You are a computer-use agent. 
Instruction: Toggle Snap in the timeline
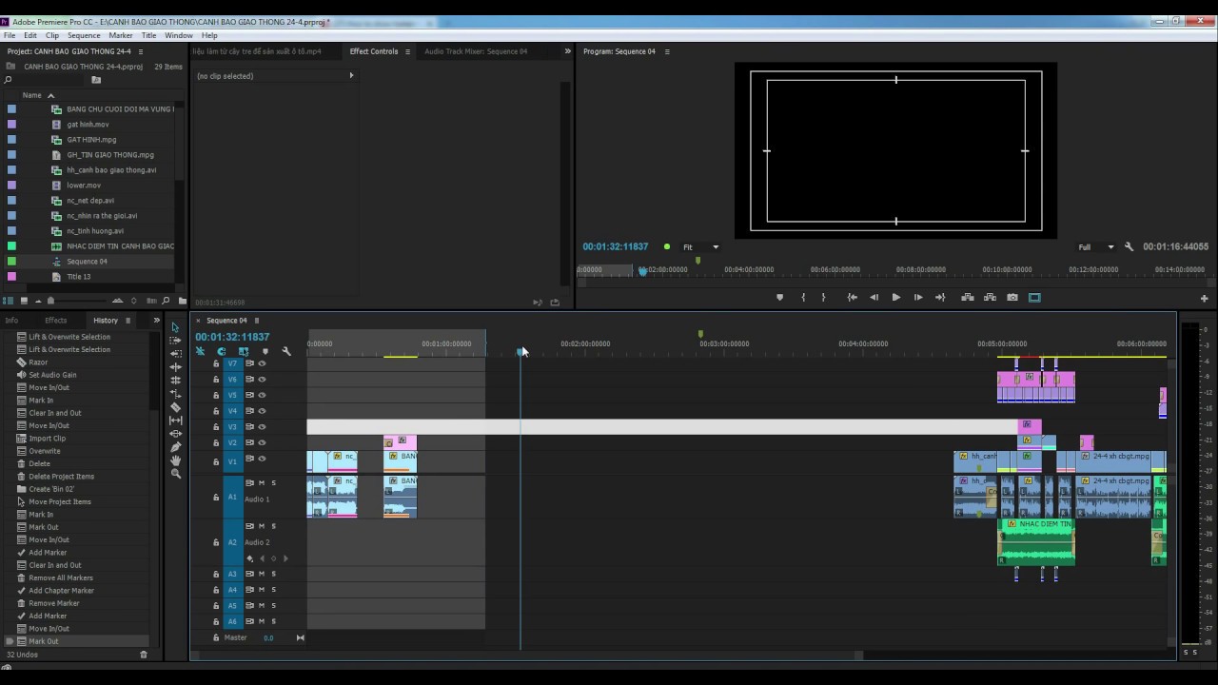tap(222, 351)
